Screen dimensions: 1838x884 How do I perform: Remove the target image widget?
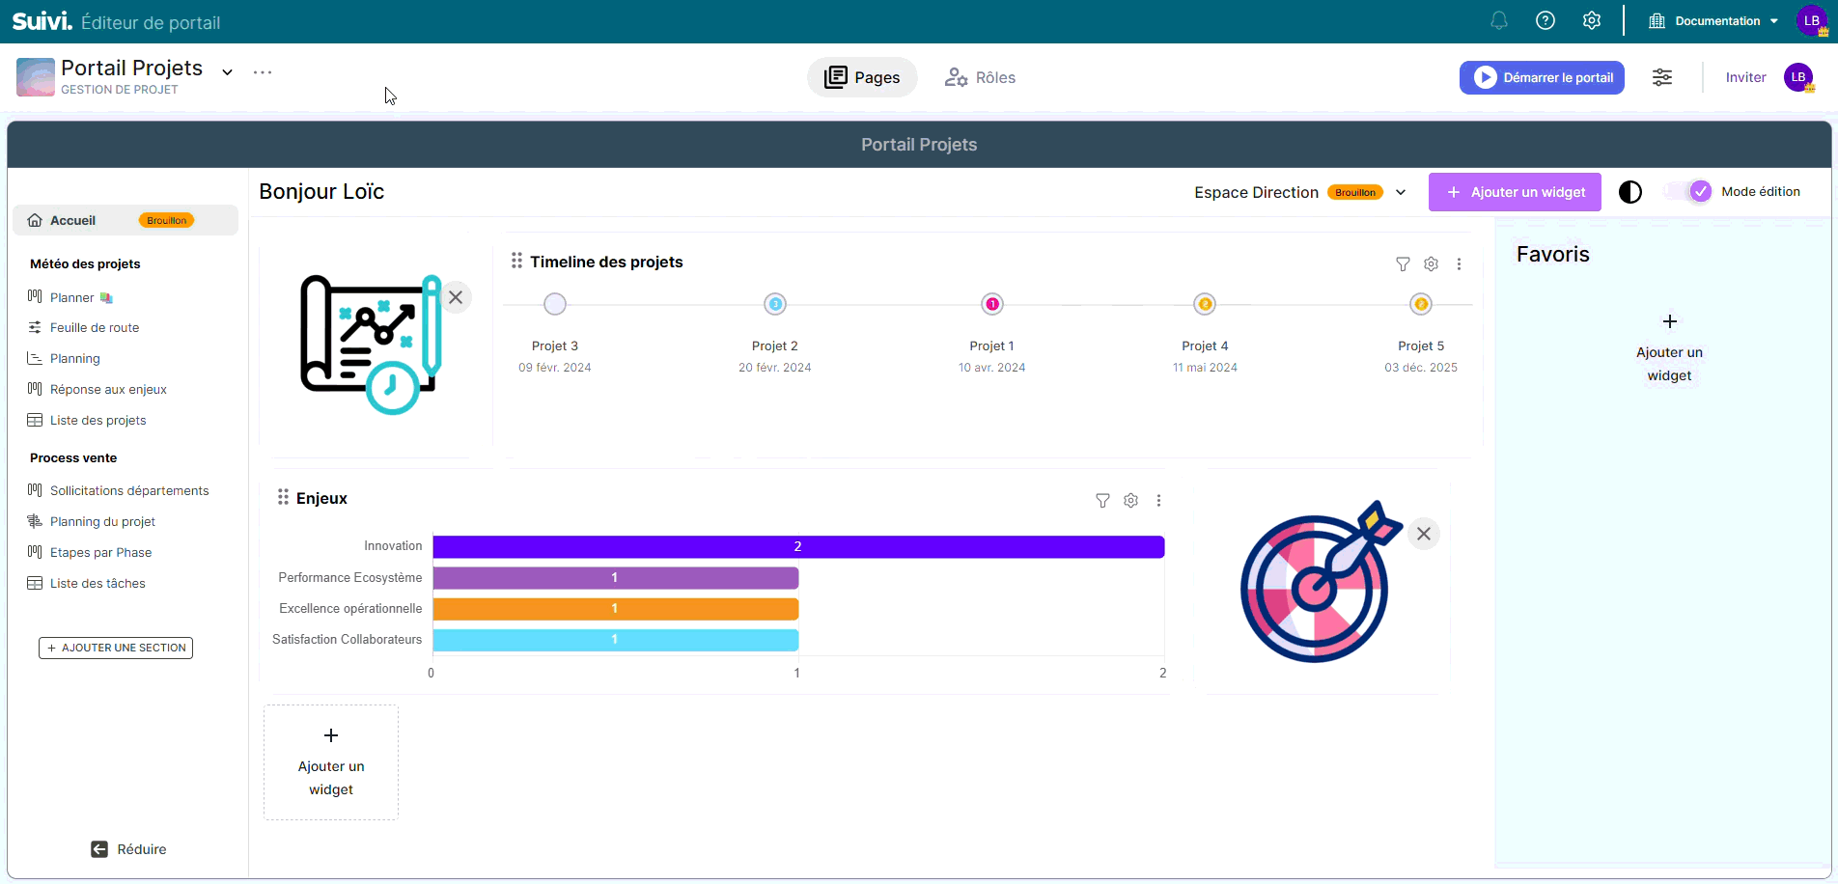(x=1423, y=534)
